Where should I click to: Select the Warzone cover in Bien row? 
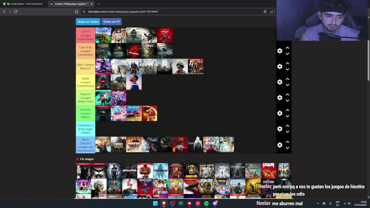165,66
